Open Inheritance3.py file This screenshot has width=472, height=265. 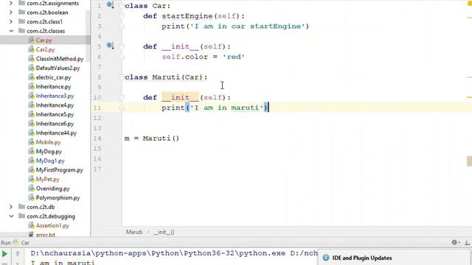point(55,96)
